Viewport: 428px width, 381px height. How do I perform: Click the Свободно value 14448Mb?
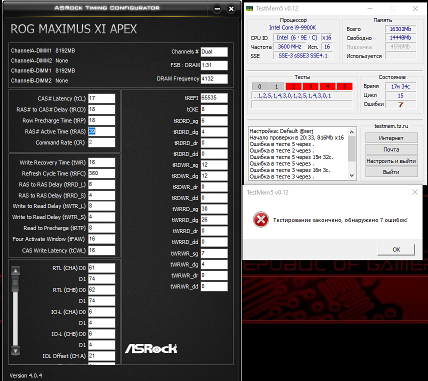400,37
